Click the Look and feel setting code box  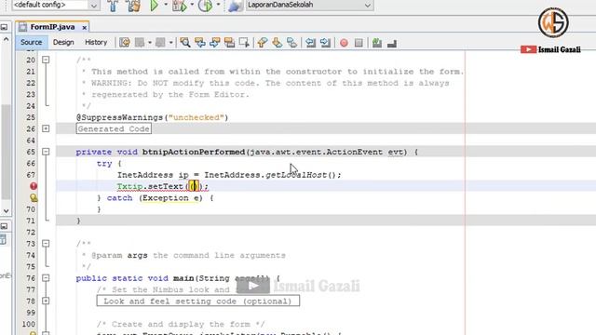click(x=198, y=301)
